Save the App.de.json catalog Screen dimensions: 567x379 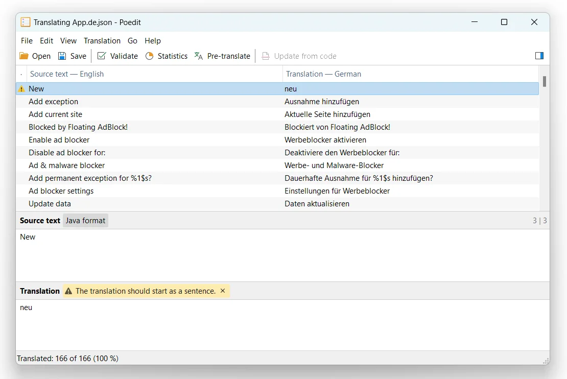coord(72,56)
